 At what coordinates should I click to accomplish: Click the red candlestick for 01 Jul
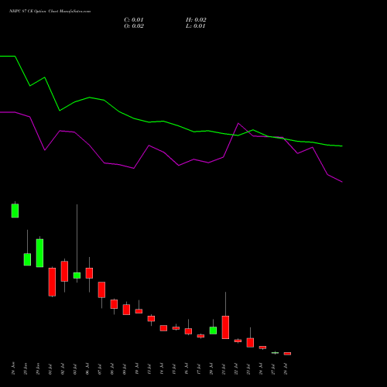coord(52,282)
